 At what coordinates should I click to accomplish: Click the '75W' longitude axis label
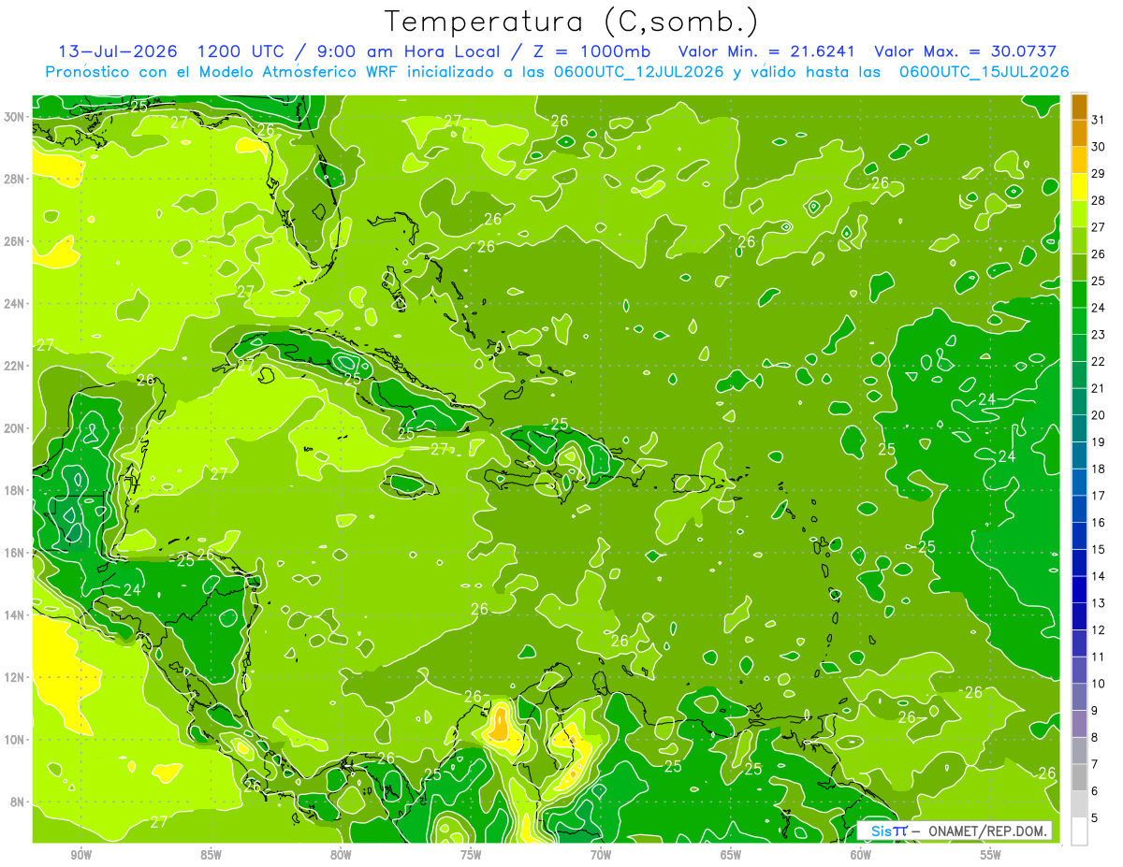pos(471,855)
